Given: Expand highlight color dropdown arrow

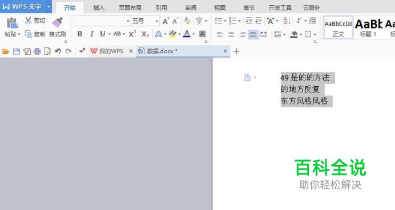Looking at the screenshot, I should tap(179, 34).
